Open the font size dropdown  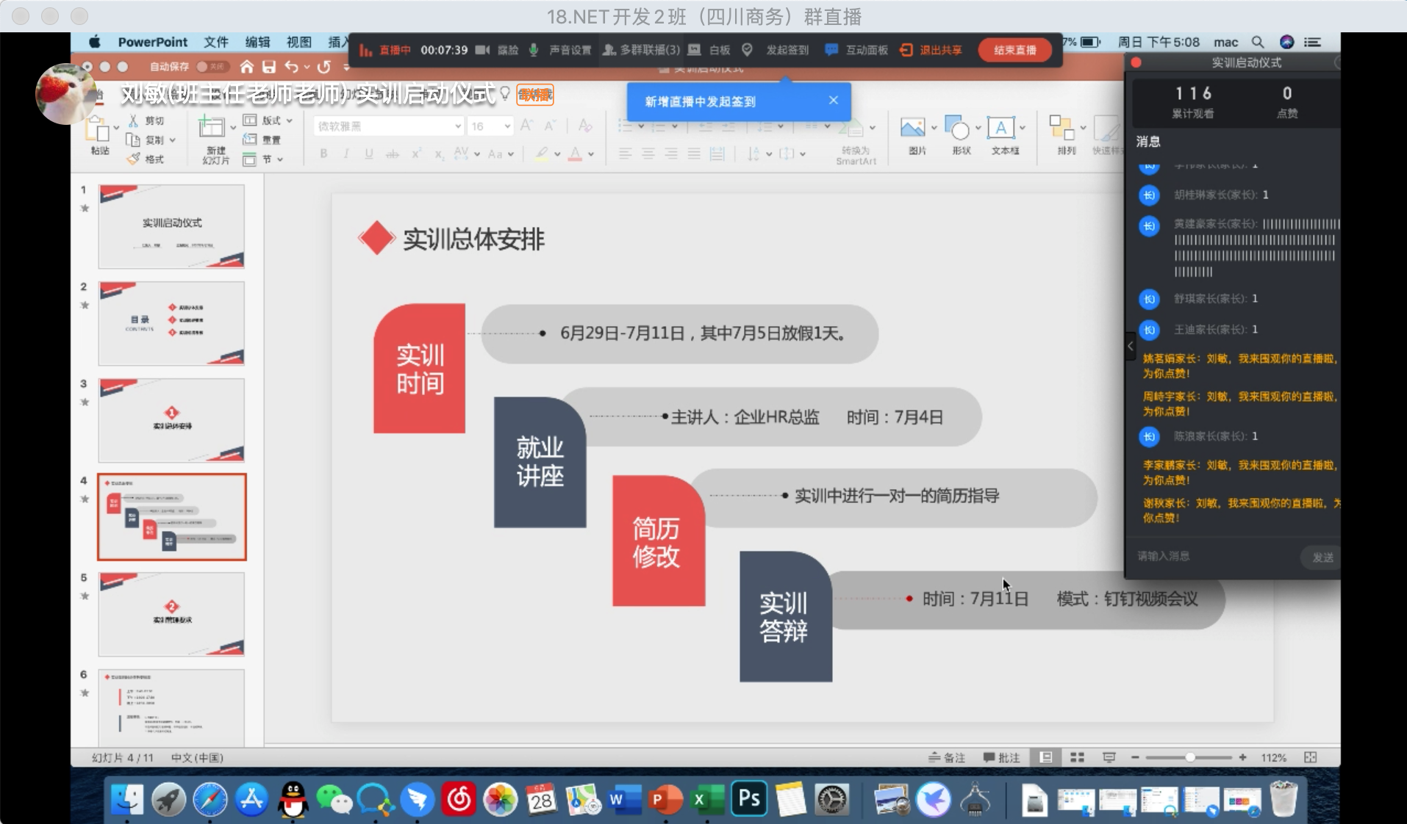click(x=507, y=126)
